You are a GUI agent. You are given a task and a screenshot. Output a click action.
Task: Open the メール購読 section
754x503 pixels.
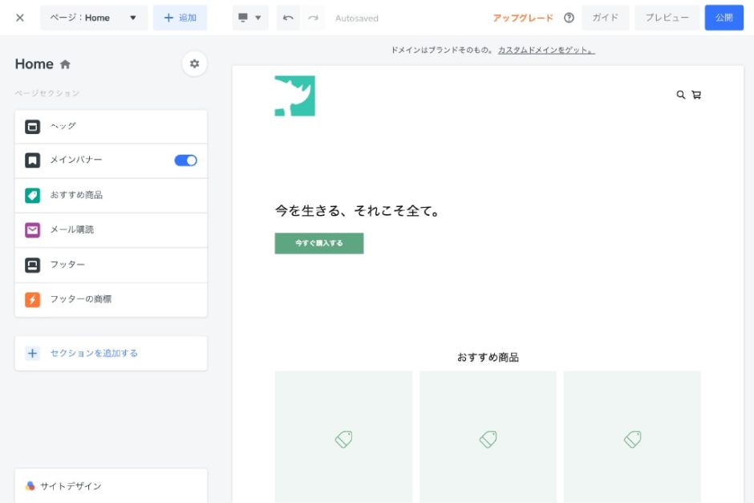click(x=111, y=230)
